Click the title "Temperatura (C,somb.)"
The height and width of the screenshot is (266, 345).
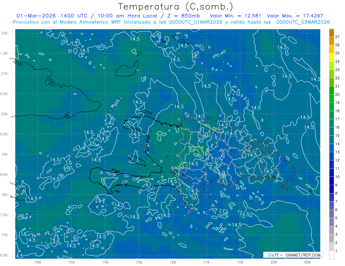point(176,7)
